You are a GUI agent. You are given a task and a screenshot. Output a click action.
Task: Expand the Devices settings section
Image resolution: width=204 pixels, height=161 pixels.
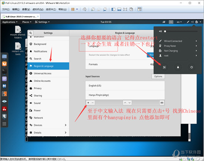point(48,125)
